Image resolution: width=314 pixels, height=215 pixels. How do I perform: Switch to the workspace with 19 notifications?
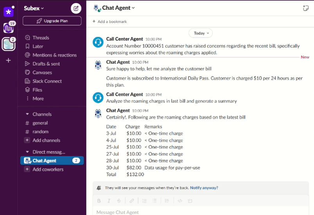[x=8, y=28]
